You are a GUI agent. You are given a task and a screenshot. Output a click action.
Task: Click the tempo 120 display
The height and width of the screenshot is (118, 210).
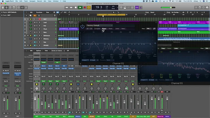click(107, 7)
